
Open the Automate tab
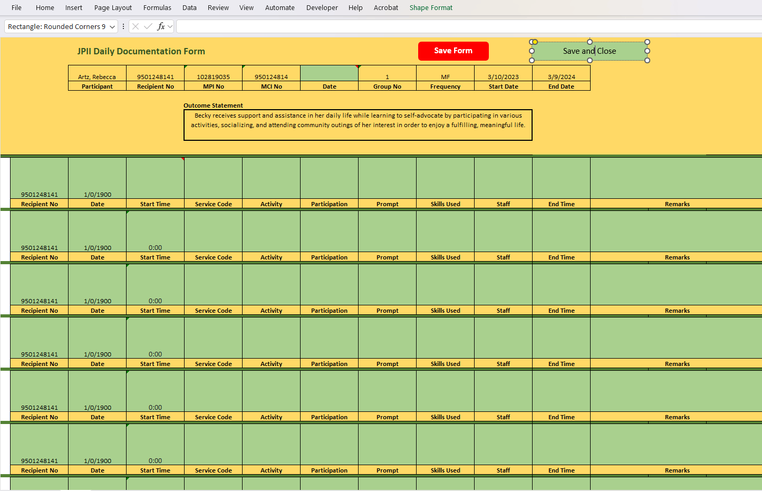280,7
